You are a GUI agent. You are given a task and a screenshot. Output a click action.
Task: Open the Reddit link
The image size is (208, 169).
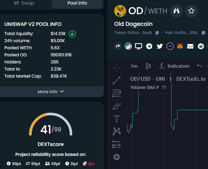pyautogui.click(x=201, y=46)
